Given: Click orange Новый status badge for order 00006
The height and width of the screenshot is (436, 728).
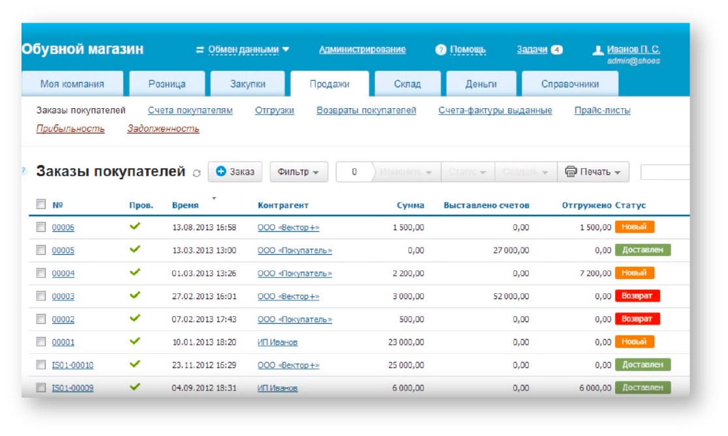Looking at the screenshot, I should (634, 227).
